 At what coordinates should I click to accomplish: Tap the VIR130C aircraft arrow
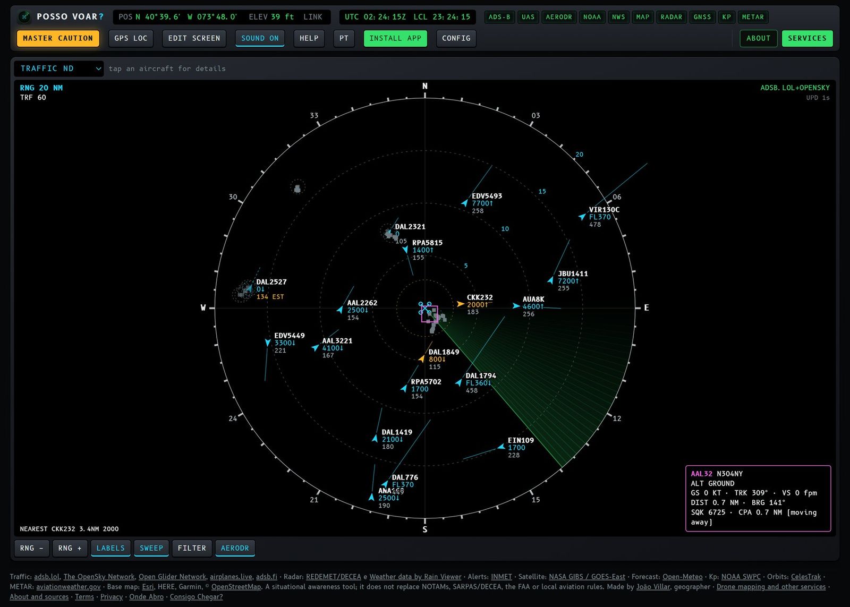coord(582,217)
